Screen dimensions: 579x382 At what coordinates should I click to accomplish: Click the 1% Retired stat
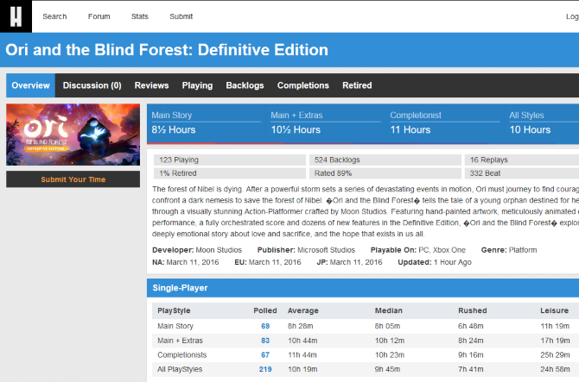tap(230, 173)
